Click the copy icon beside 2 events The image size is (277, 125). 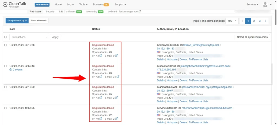click(x=11, y=70)
